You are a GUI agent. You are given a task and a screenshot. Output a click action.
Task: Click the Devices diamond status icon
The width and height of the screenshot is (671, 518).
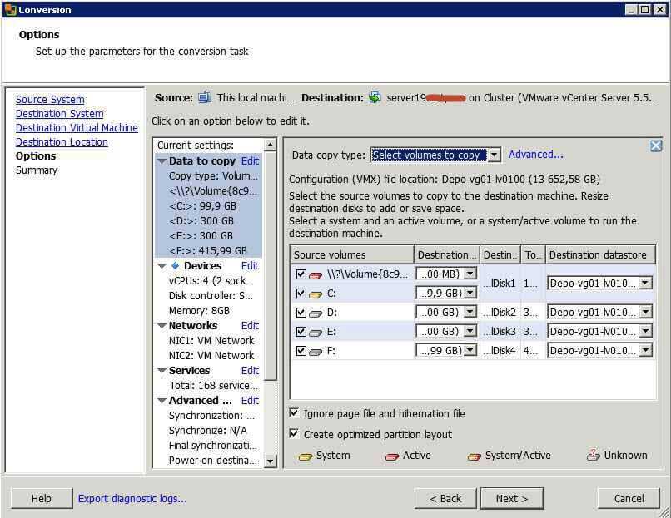tap(176, 266)
